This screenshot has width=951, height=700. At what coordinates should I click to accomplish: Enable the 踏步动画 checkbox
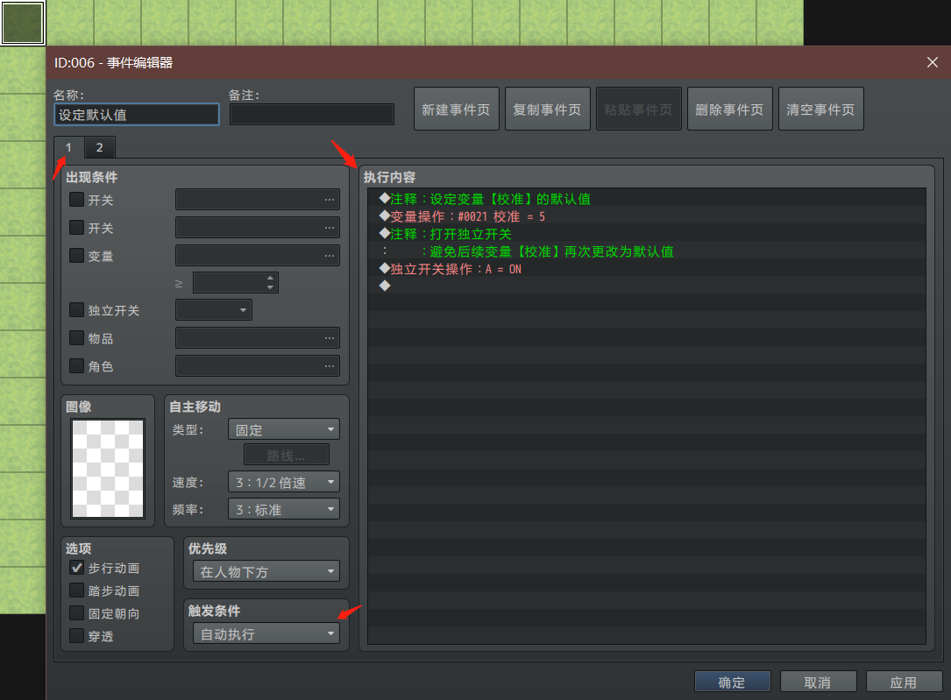coord(76,590)
